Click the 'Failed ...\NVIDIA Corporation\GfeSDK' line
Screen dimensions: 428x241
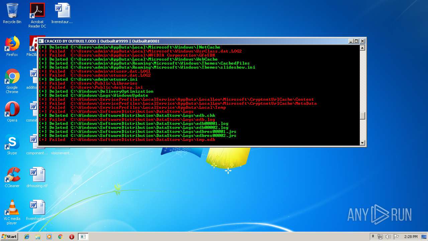point(127,55)
